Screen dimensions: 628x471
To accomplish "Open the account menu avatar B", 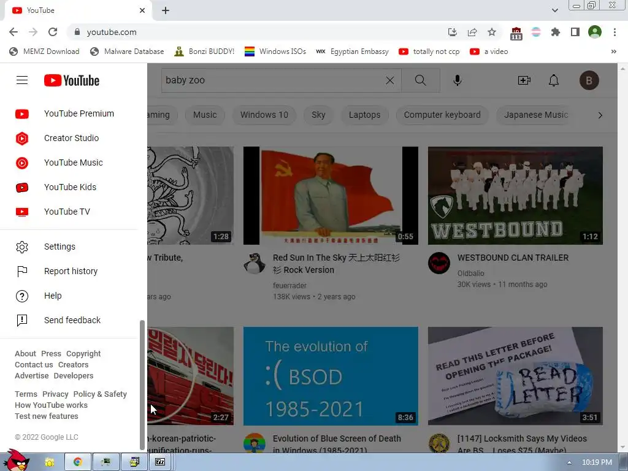I will click(x=589, y=80).
